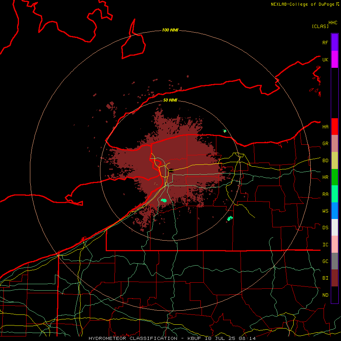Click the ND black legend swatch
This screenshot has width=341, height=341.
(x=335, y=295)
